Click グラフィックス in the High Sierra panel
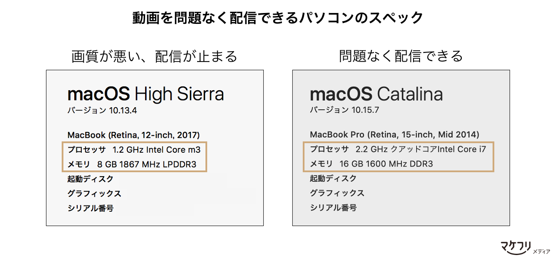This screenshot has width=556, height=262. coord(94,193)
